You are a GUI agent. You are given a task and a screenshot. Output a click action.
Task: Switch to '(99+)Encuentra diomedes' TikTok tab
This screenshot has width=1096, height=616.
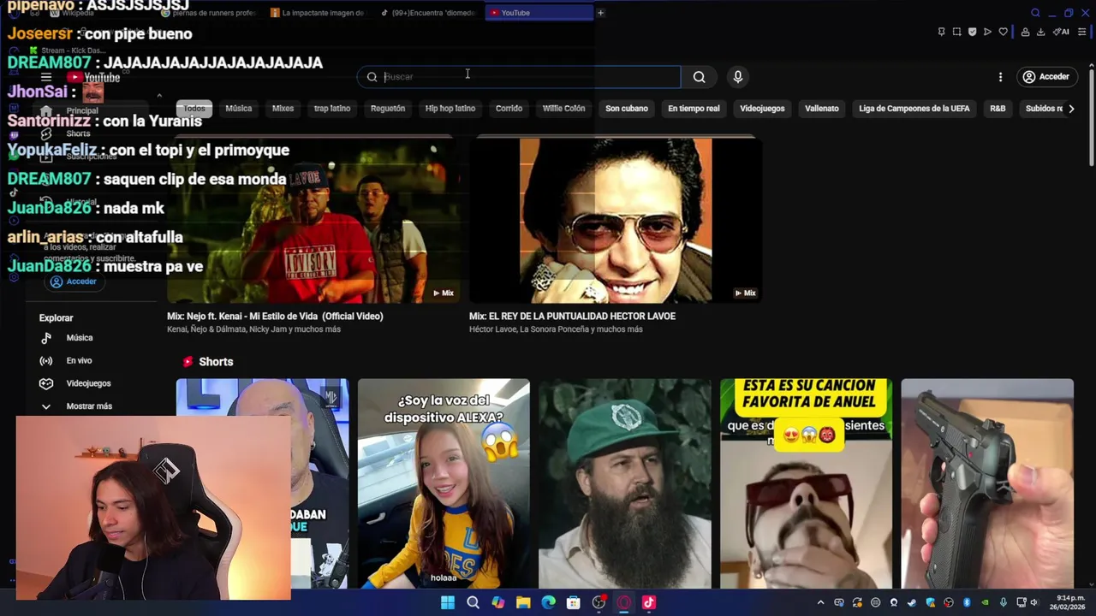point(428,13)
